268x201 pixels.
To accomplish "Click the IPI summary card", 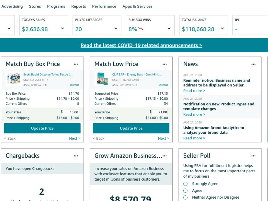I will 250,25.
